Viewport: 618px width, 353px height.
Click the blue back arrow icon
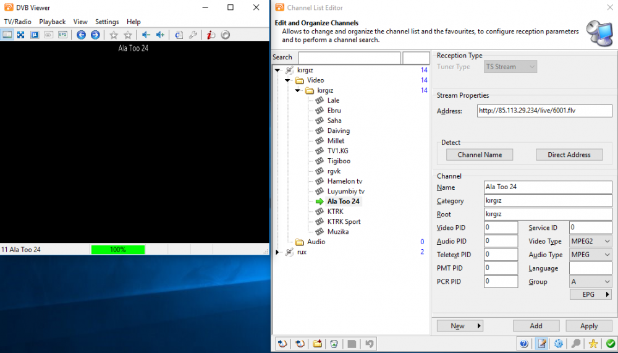[x=81, y=35]
